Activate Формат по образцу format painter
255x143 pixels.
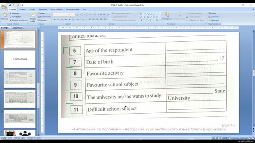pyautogui.click(x=19, y=20)
